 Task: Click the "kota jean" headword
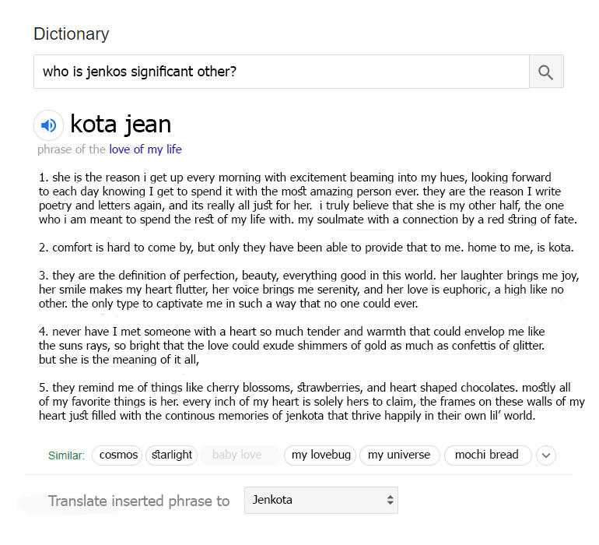click(x=121, y=124)
